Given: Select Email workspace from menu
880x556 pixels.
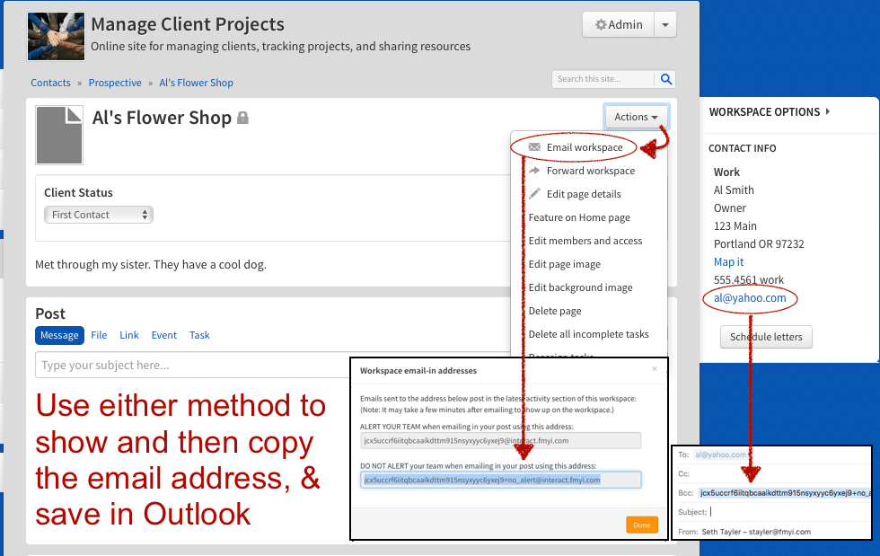Looking at the screenshot, I should [x=584, y=147].
